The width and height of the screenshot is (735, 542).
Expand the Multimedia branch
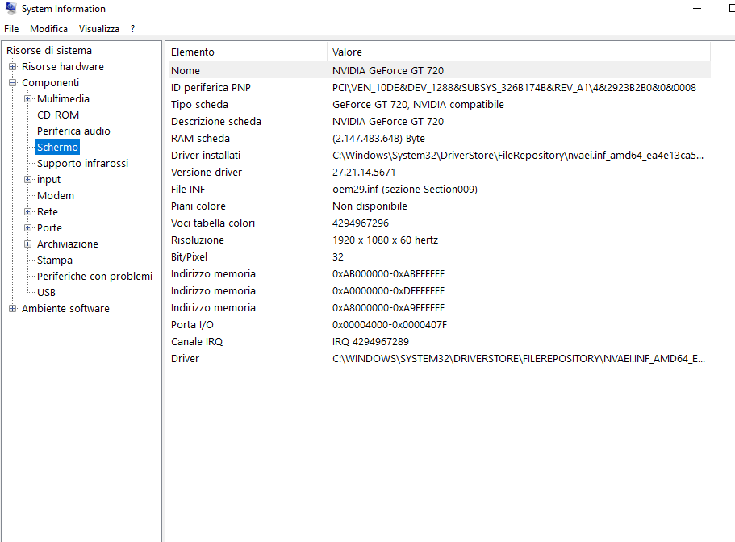click(x=28, y=99)
